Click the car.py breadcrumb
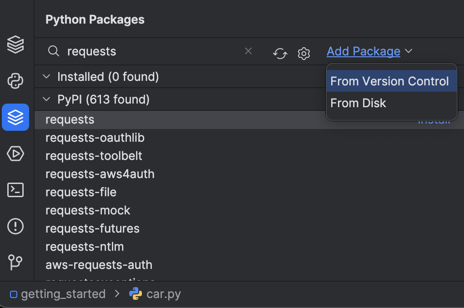 click(x=163, y=294)
